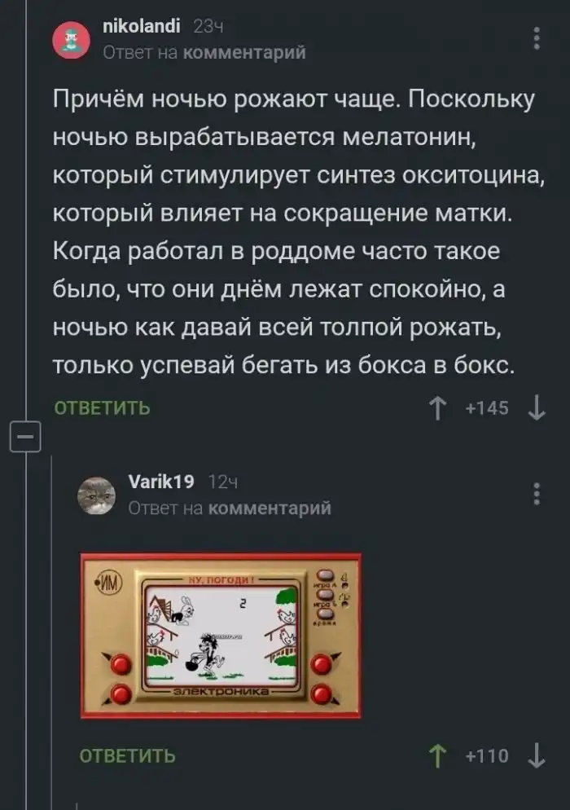Reply to nikolandi via ОТВЕТИТЬ

point(103,408)
